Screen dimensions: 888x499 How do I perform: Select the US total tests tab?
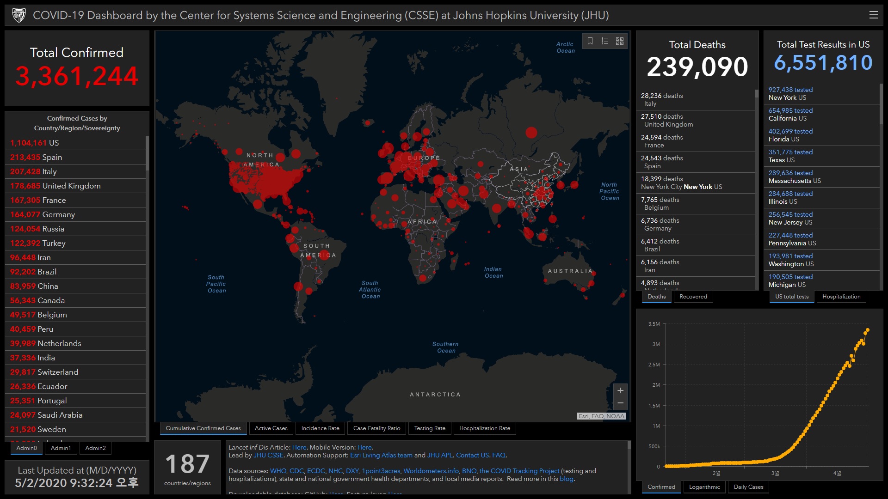792,297
